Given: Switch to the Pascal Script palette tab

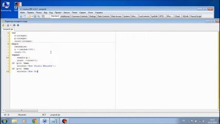Looking at the screenshot, I should point(196,16).
